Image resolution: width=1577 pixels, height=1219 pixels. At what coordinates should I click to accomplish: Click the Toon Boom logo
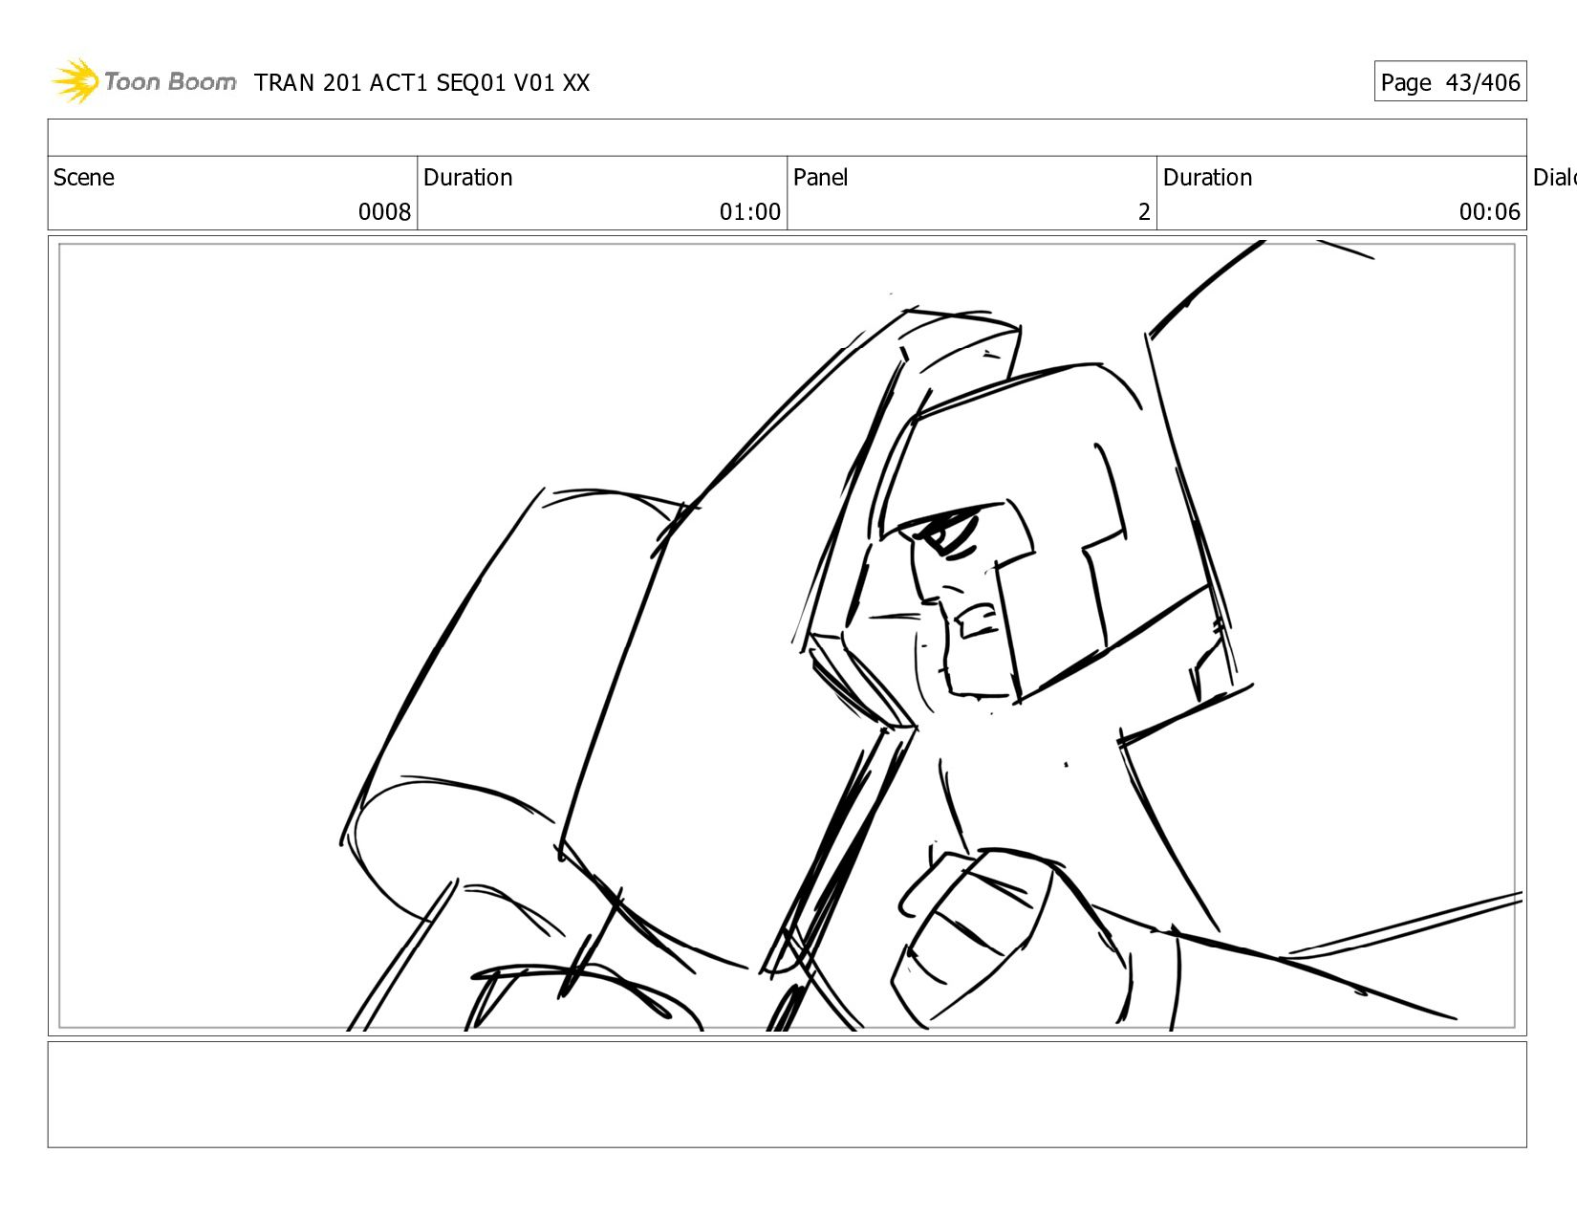point(143,81)
